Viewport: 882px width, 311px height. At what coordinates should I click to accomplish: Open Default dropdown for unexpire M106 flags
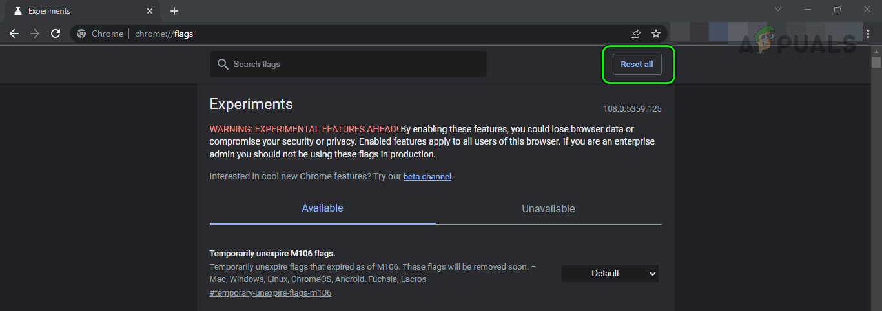[610, 274]
